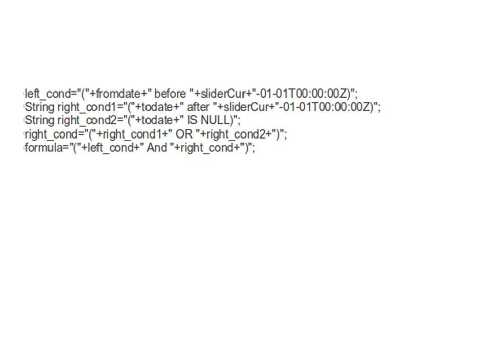Click +right_cond+ at end of formula line
485x364 pixels.
coord(207,148)
